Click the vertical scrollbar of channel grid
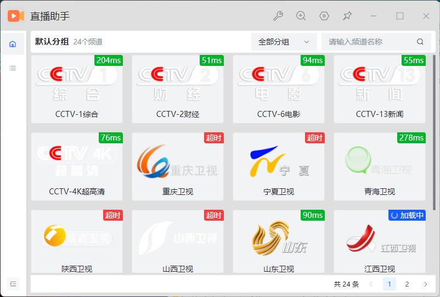Viewport: 440px width, 297px height. click(x=435, y=132)
